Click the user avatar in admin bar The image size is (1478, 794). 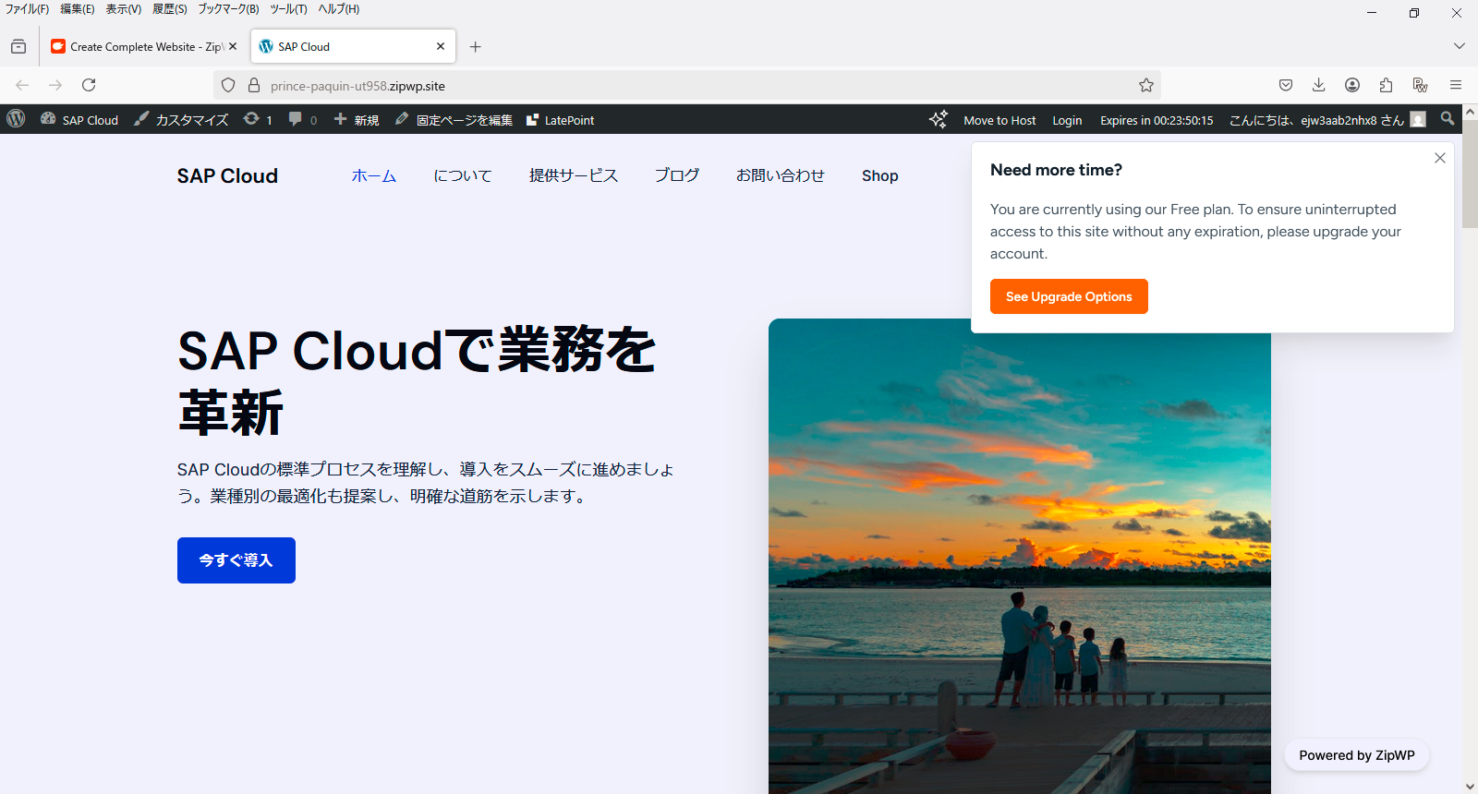point(1418,119)
